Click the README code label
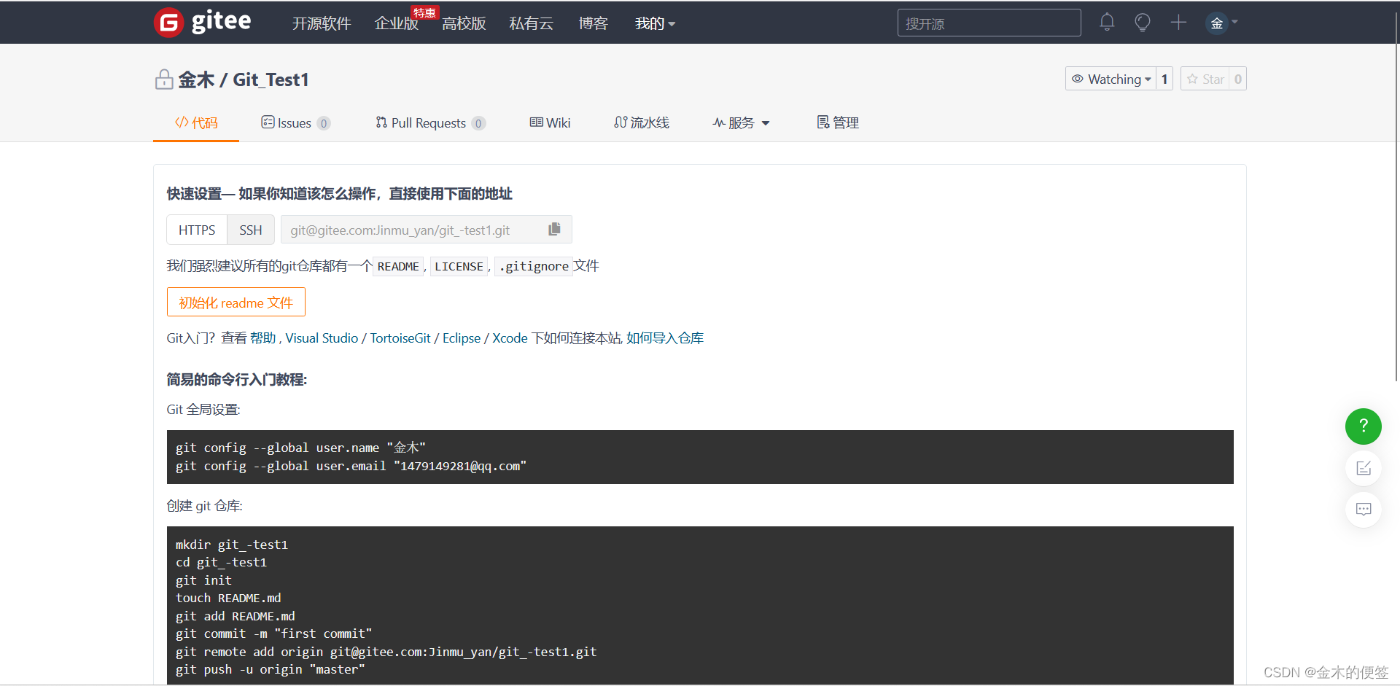Screen dimensions: 1400x686 coord(398,266)
